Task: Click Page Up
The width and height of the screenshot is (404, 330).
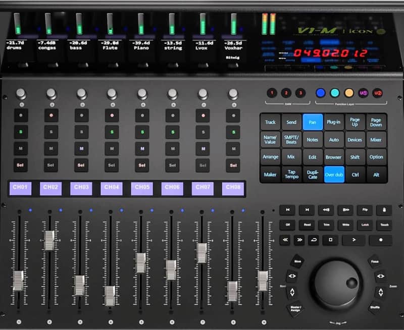Action: 355,122
